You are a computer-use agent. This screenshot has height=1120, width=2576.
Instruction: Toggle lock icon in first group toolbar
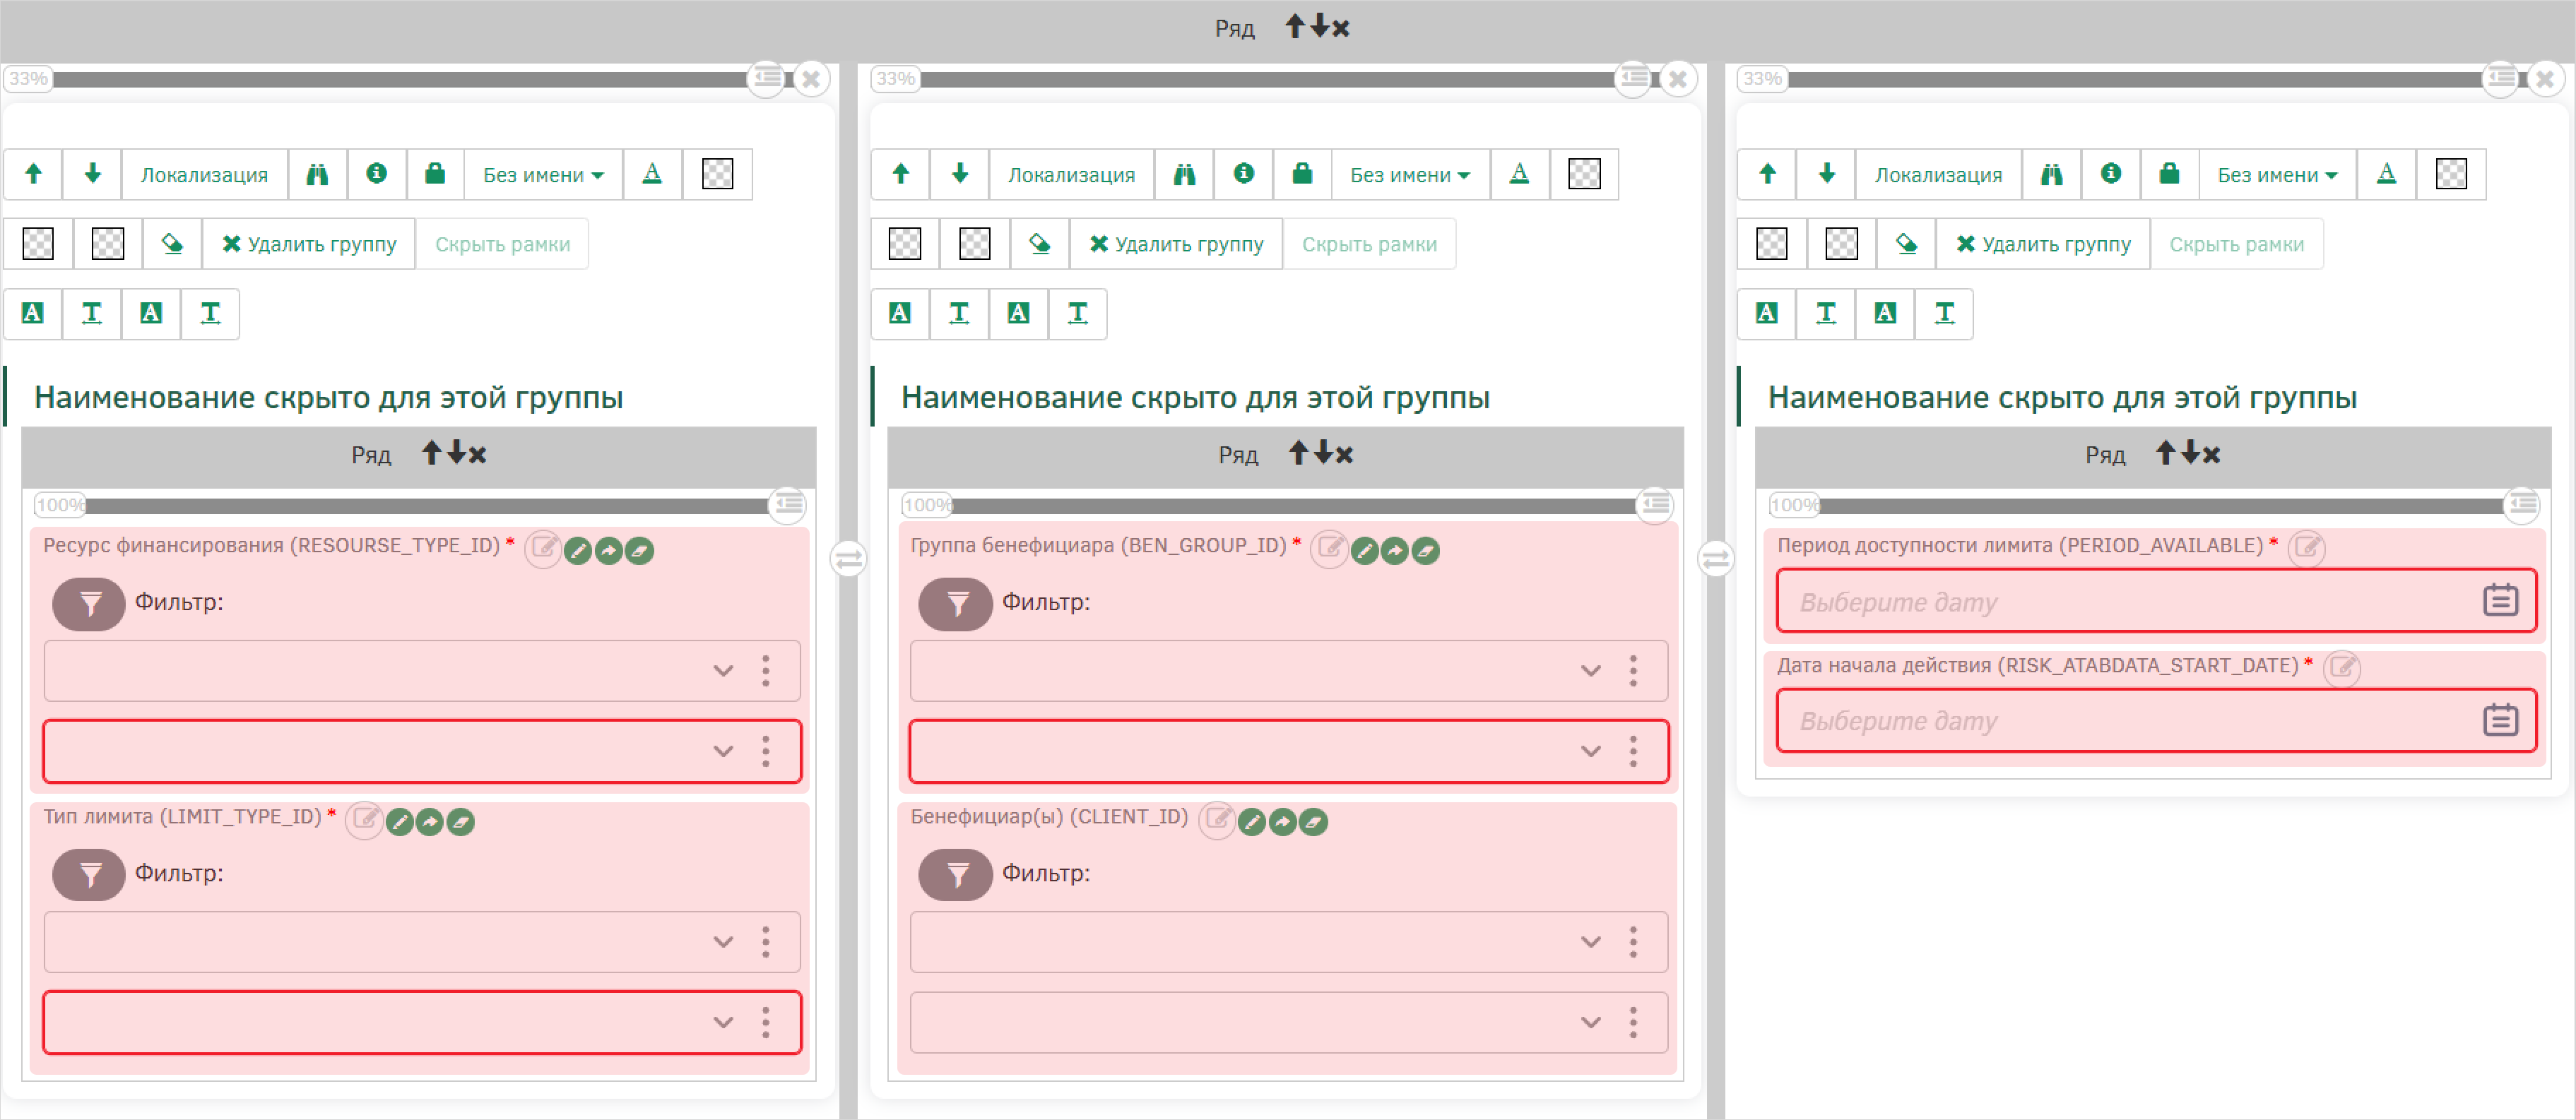435,174
